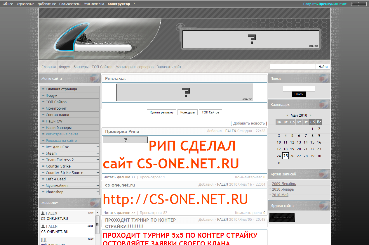Expand the Left 4 Dead submenu

pos(70,179)
